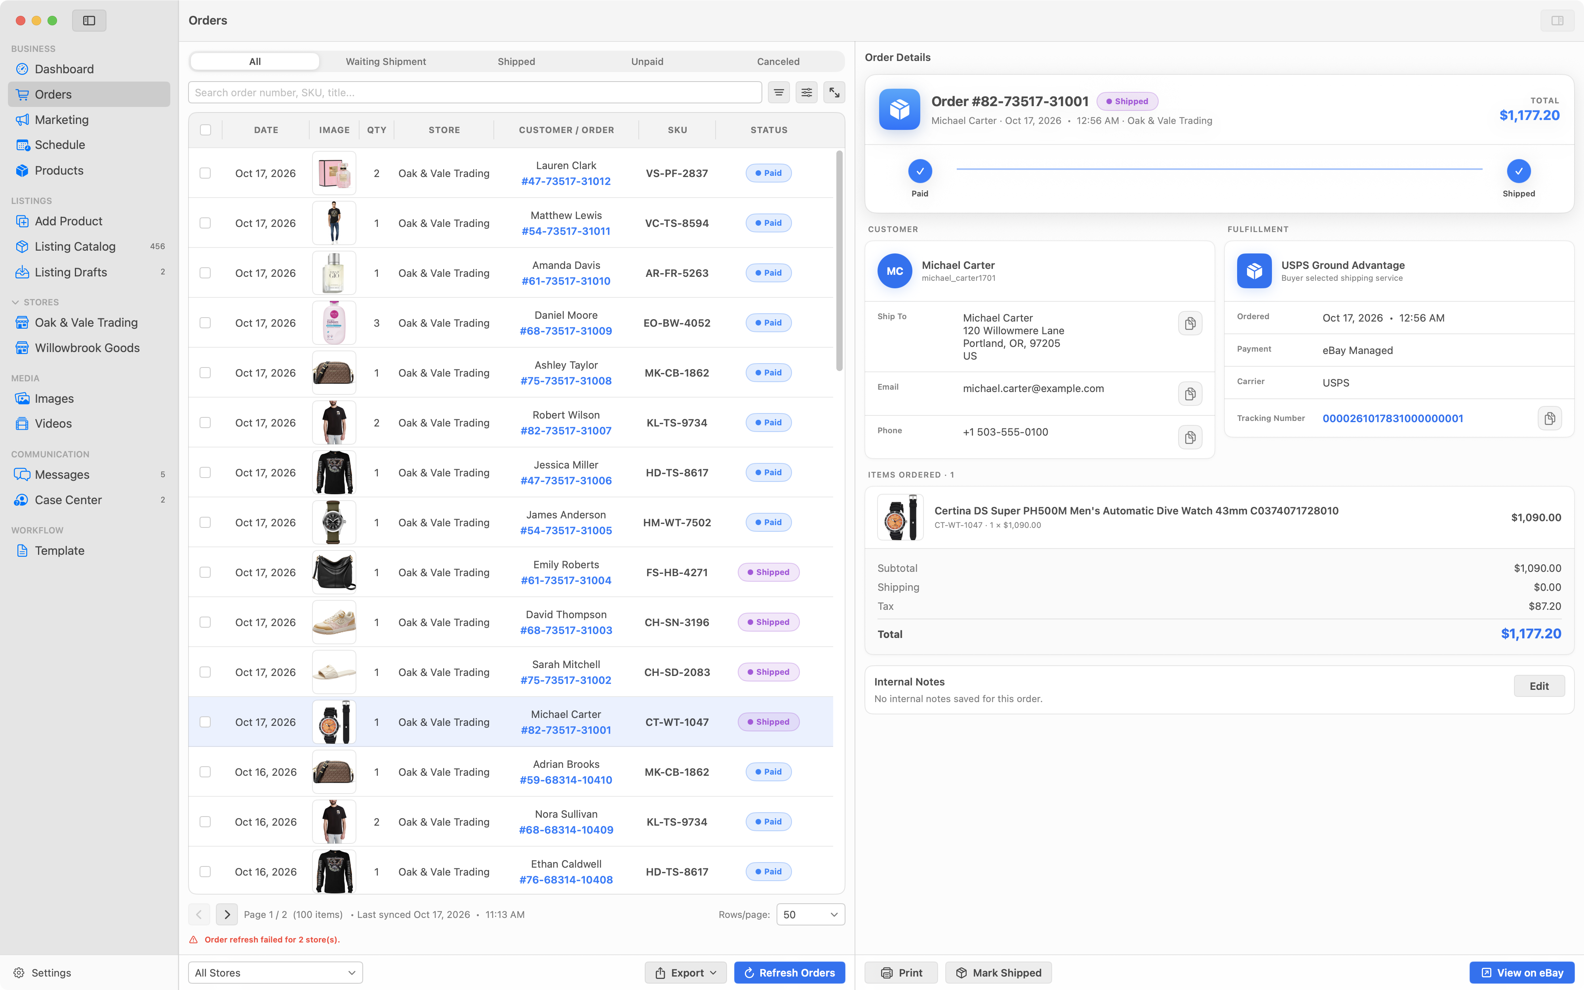Go to the next page arrow
Image resolution: width=1584 pixels, height=990 pixels.
click(227, 915)
